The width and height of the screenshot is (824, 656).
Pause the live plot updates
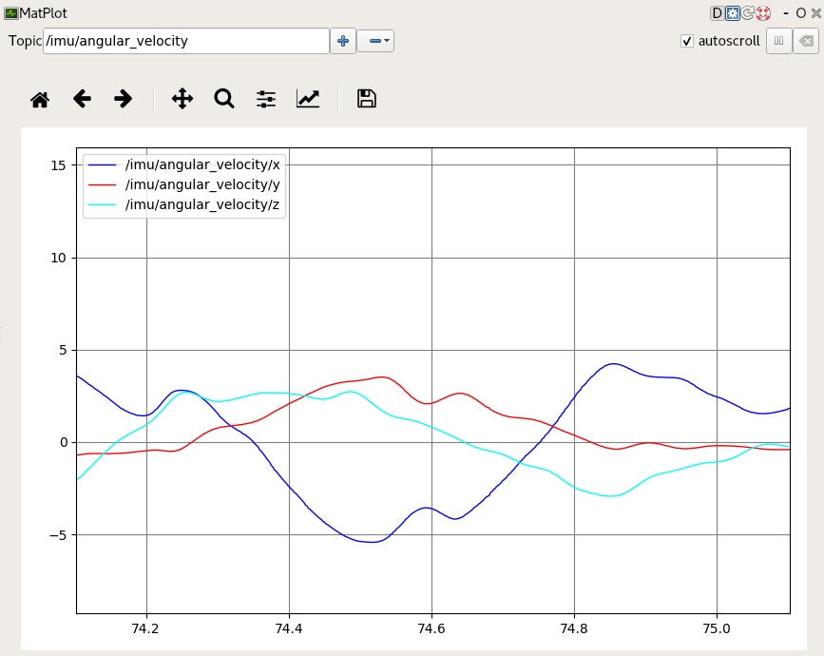point(778,41)
